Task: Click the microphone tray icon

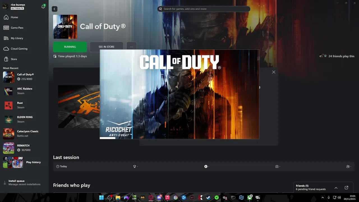Action: tap(328, 198)
